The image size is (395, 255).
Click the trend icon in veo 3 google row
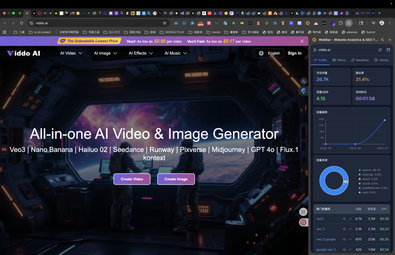point(350,239)
